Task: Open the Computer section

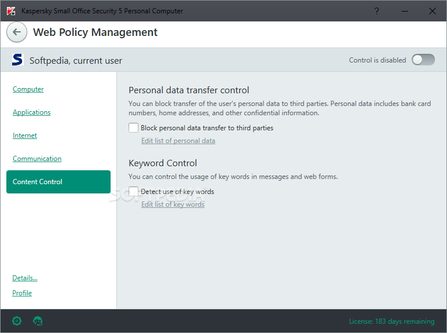Action: point(28,89)
